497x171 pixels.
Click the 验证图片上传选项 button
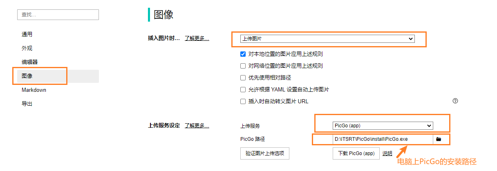(265, 153)
